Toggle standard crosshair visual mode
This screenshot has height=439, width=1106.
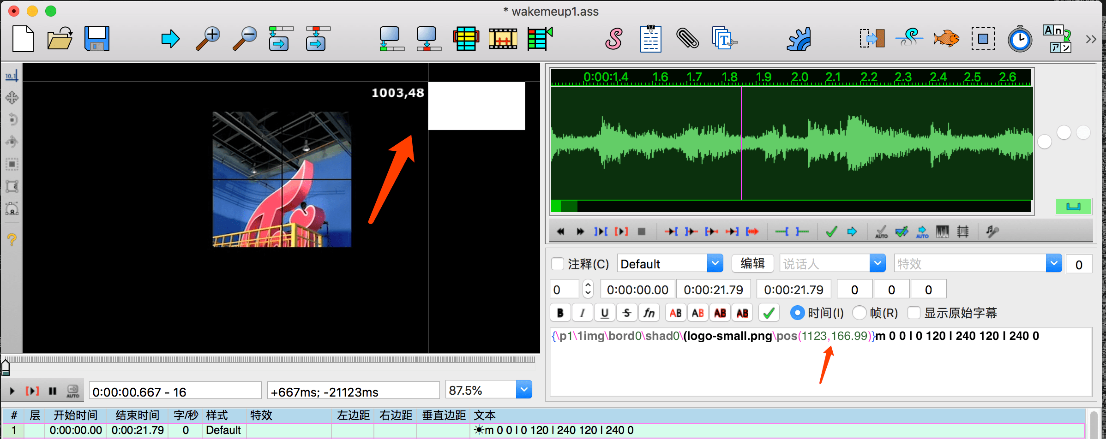[x=12, y=76]
